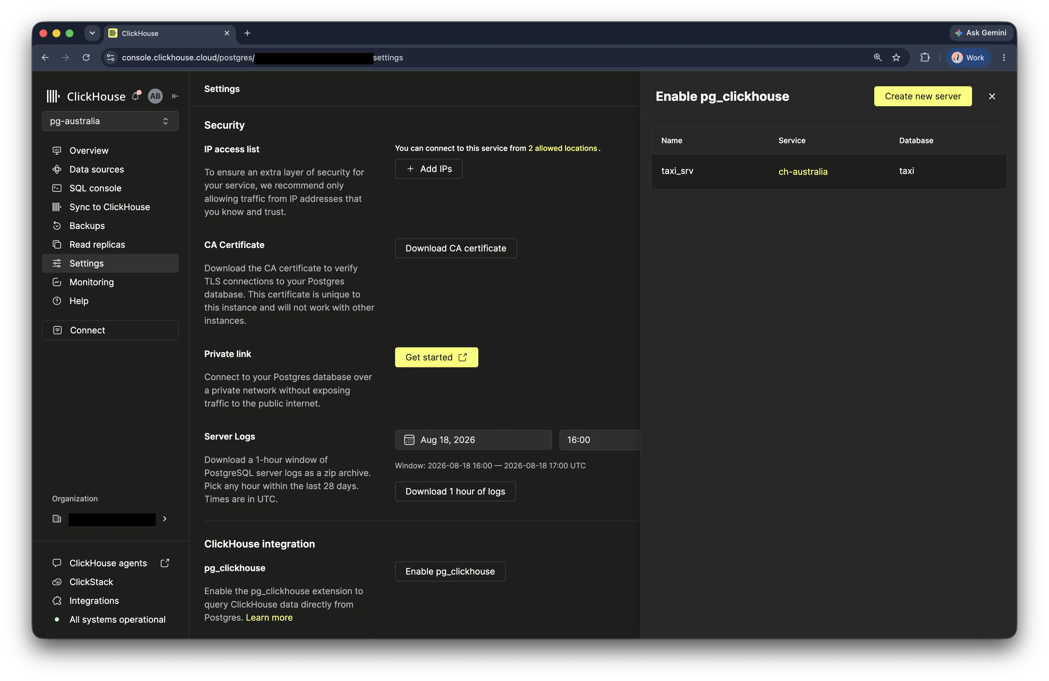Click the calendar icon in date field
The height and width of the screenshot is (681, 1049).
[x=409, y=440]
